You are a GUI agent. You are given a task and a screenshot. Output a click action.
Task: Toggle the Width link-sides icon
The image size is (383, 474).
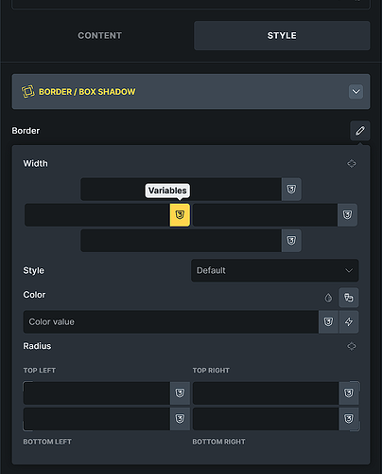352,164
